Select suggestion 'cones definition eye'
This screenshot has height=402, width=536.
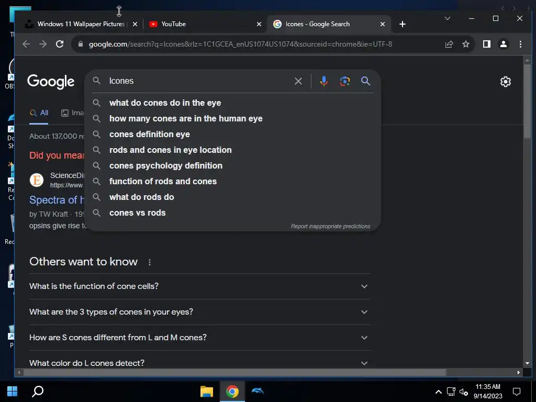tap(233, 135)
